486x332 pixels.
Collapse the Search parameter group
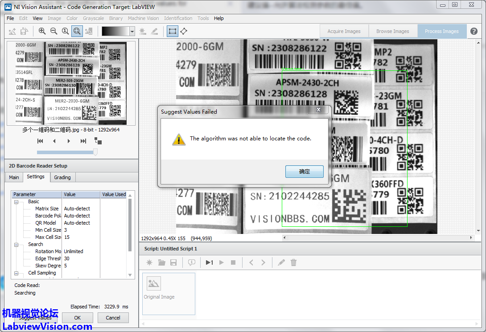coord(16,245)
